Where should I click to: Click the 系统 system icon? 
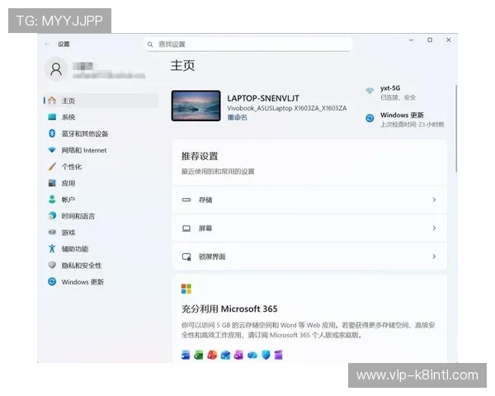(x=52, y=117)
